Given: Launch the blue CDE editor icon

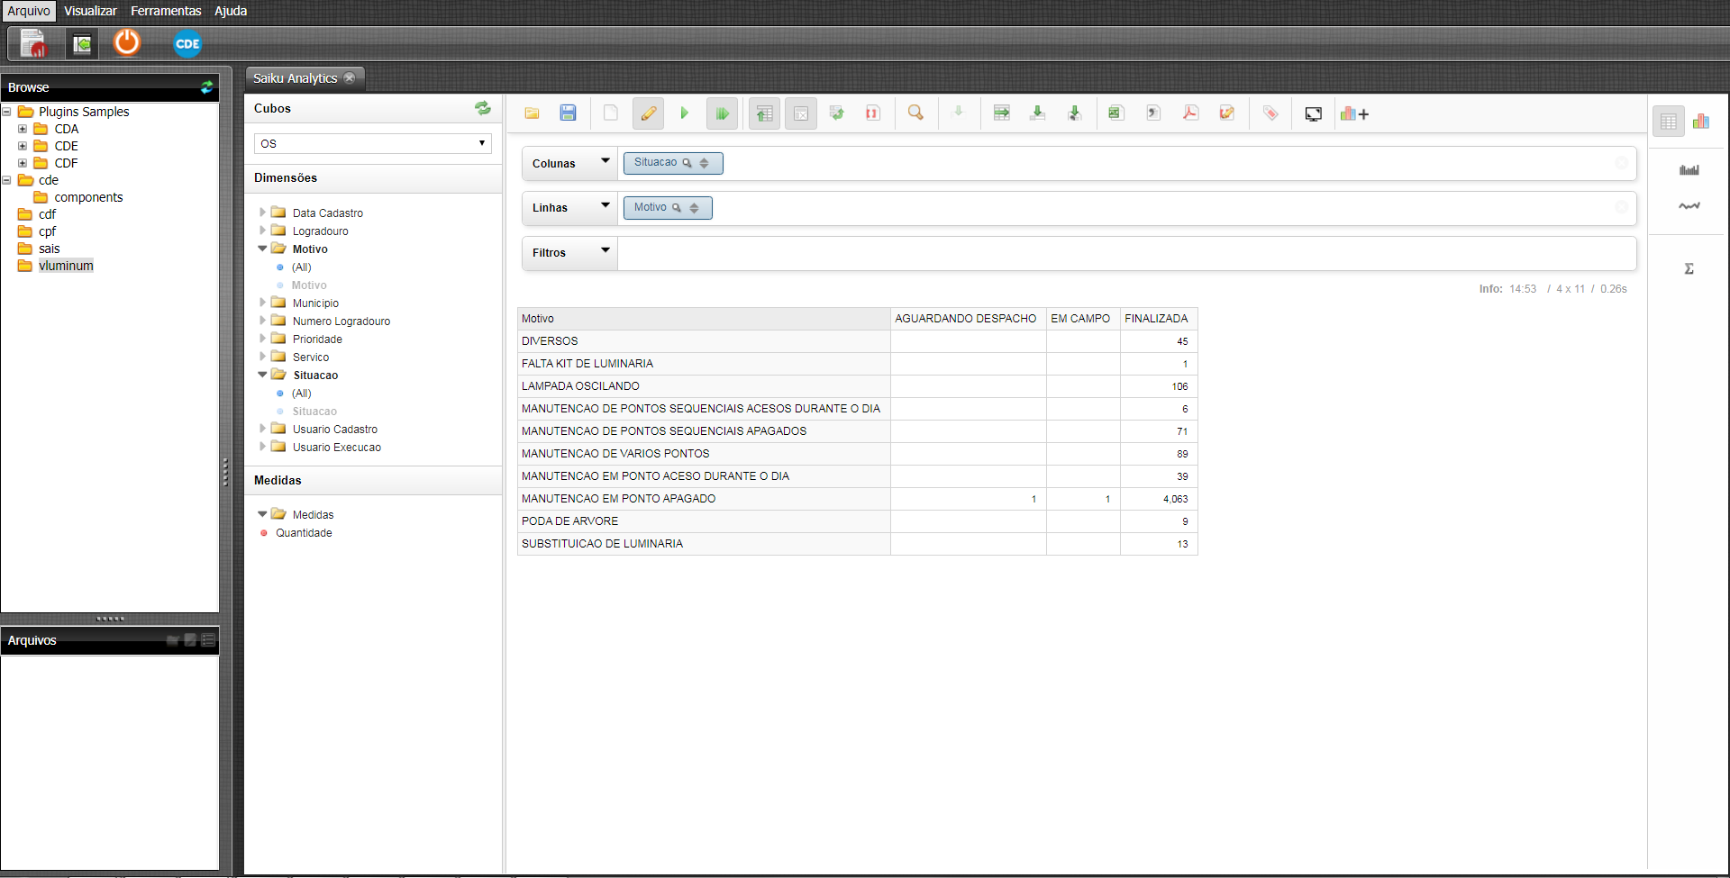Looking at the screenshot, I should coord(187,43).
